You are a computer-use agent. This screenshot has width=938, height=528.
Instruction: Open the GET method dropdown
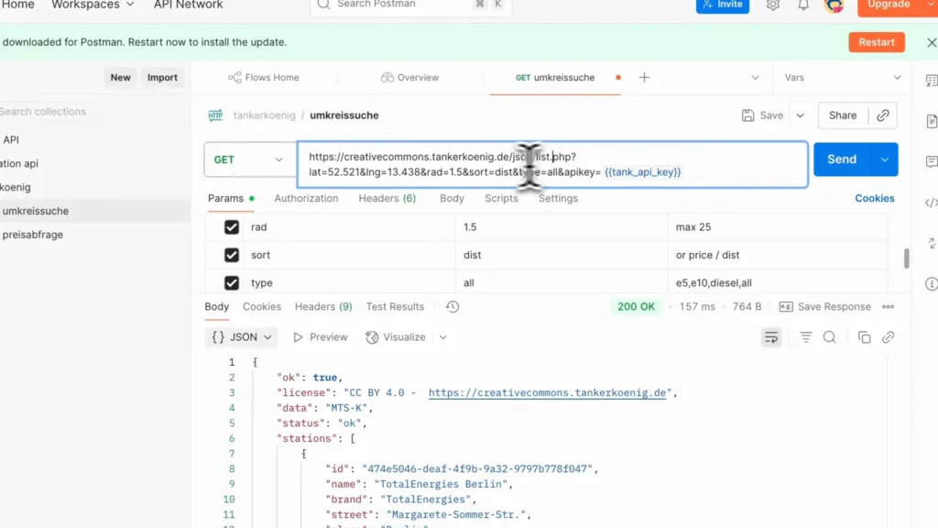pos(248,159)
